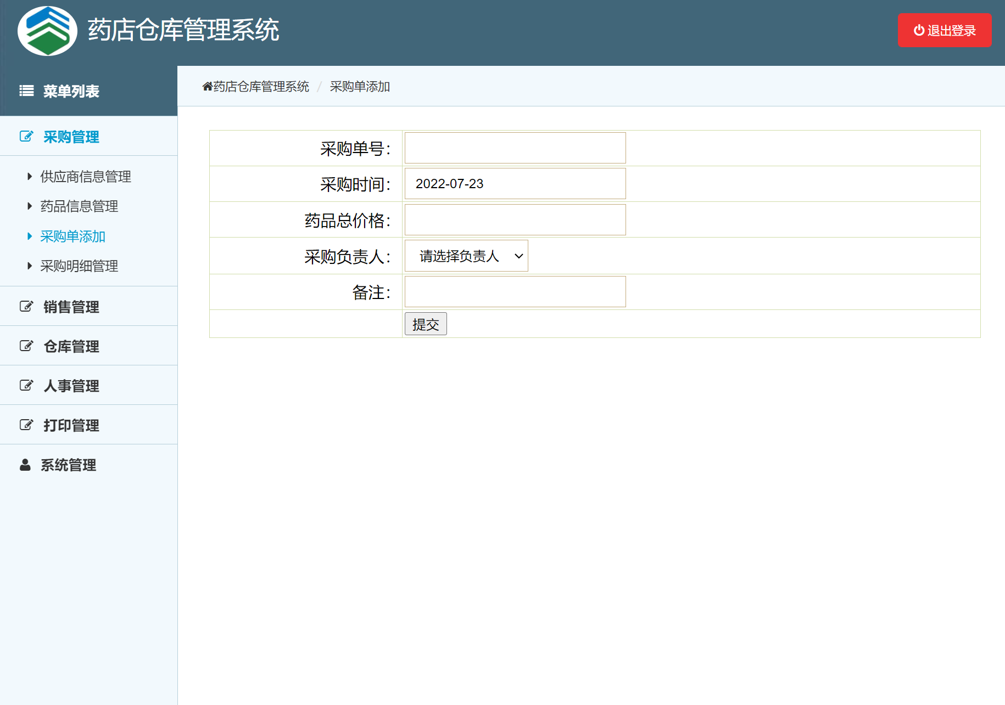This screenshot has width=1005, height=705.
Task: Expand the 供应商信息管理 menu entry
Action: tap(85, 177)
